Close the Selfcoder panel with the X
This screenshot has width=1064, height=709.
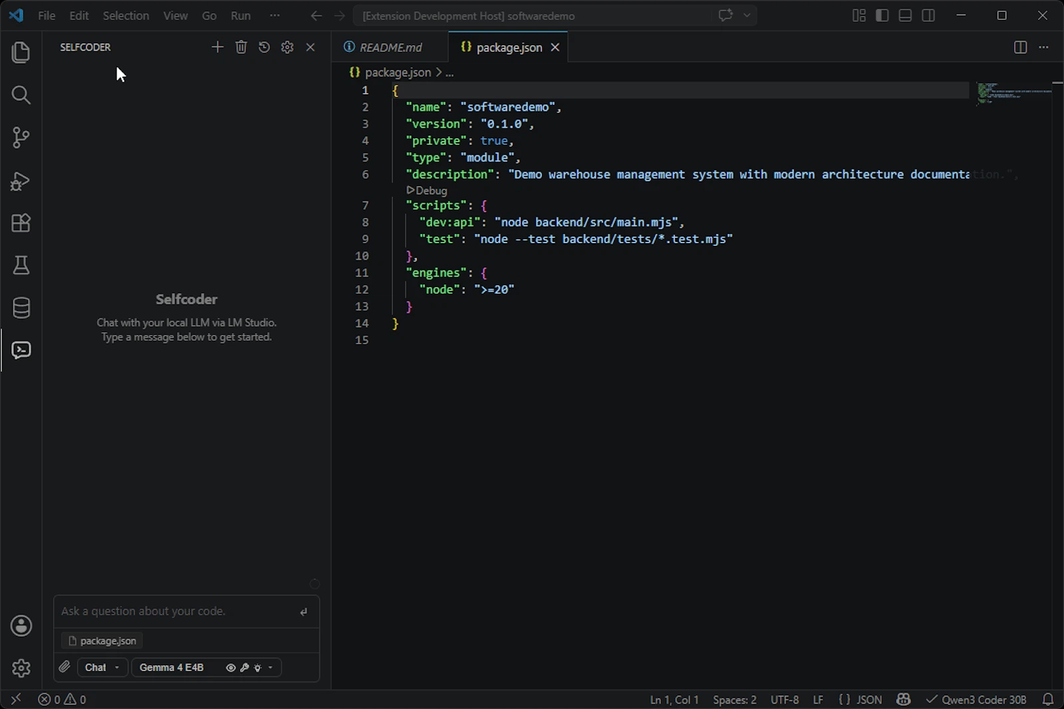(x=311, y=47)
